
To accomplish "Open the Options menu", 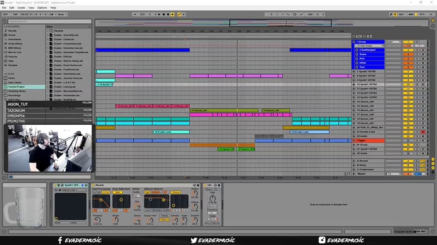I will [42, 8].
